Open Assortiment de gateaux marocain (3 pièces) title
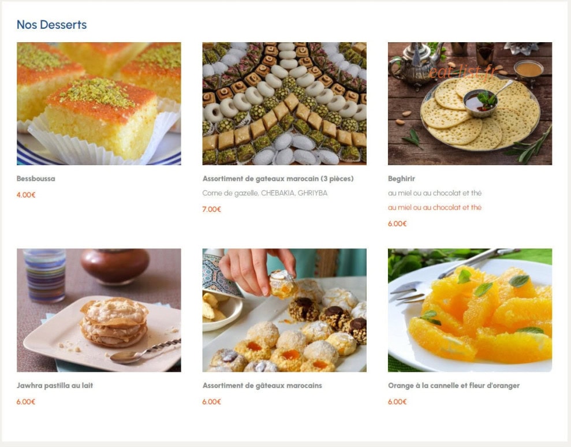This screenshot has height=447, width=571. [278, 178]
